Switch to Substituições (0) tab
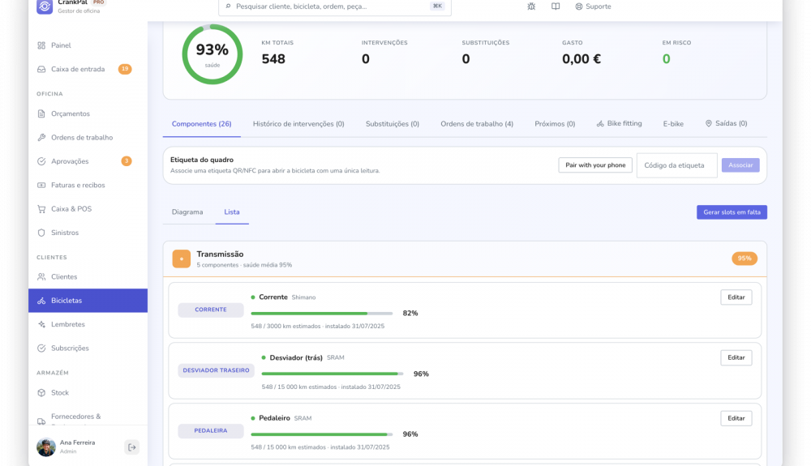 coord(393,124)
